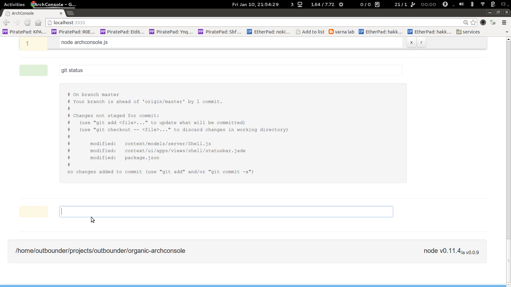Open the Bluetooth indicator
The width and height of the screenshot is (511, 287).
(472, 4)
